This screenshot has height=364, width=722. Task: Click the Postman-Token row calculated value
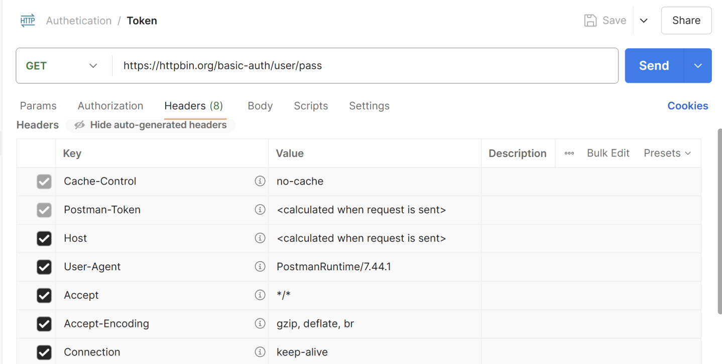click(362, 210)
